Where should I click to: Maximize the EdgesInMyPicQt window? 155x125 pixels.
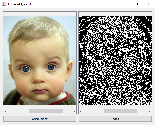[136, 4]
